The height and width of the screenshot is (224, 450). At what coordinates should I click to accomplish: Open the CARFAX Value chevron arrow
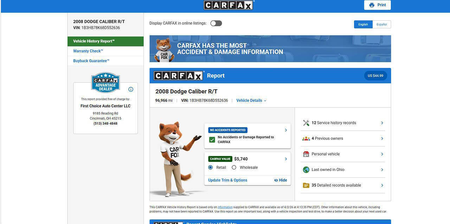(x=286, y=159)
